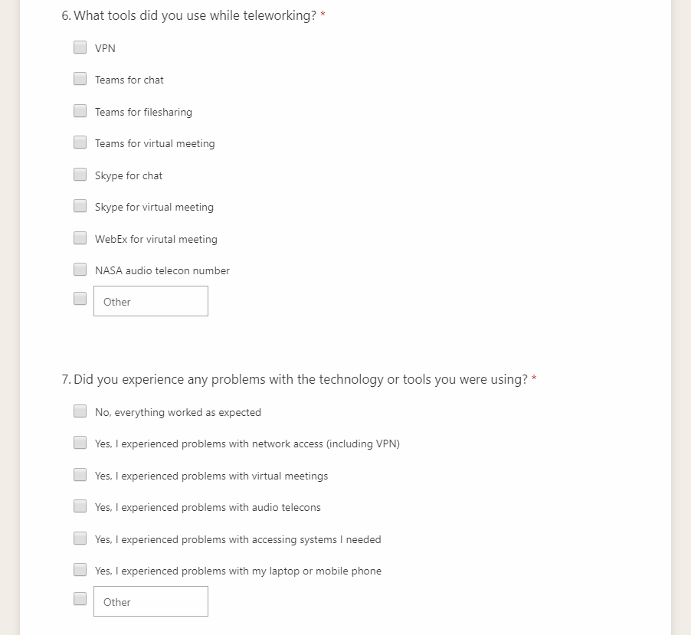Tick problems with laptop or mobile phone
The image size is (691, 635).
80,570
